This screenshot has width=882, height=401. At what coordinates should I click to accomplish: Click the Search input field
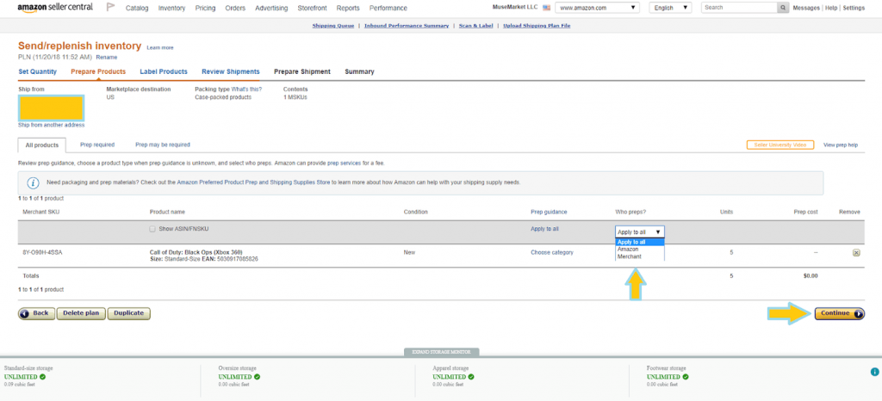[x=739, y=8]
